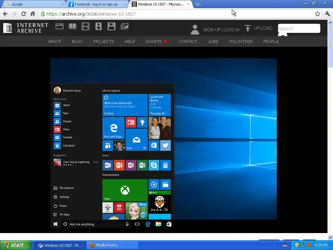Open the JOBS link
This screenshot has width=333, height=250.
213,42
